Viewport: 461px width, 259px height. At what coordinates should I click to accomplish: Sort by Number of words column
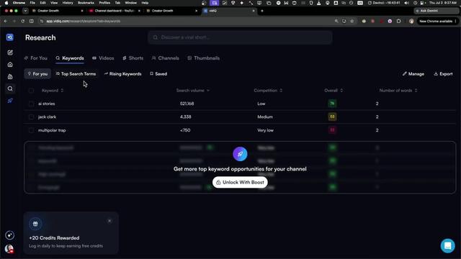tap(398, 91)
